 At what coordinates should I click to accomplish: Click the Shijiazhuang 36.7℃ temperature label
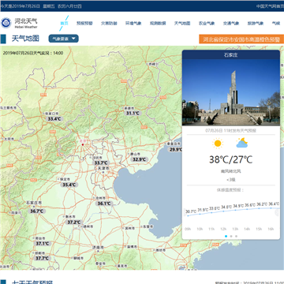coord(37,211)
